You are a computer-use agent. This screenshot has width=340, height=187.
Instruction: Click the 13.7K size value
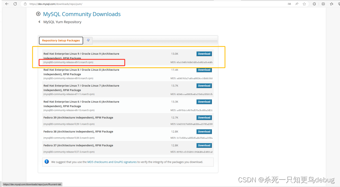pyautogui.click(x=175, y=86)
